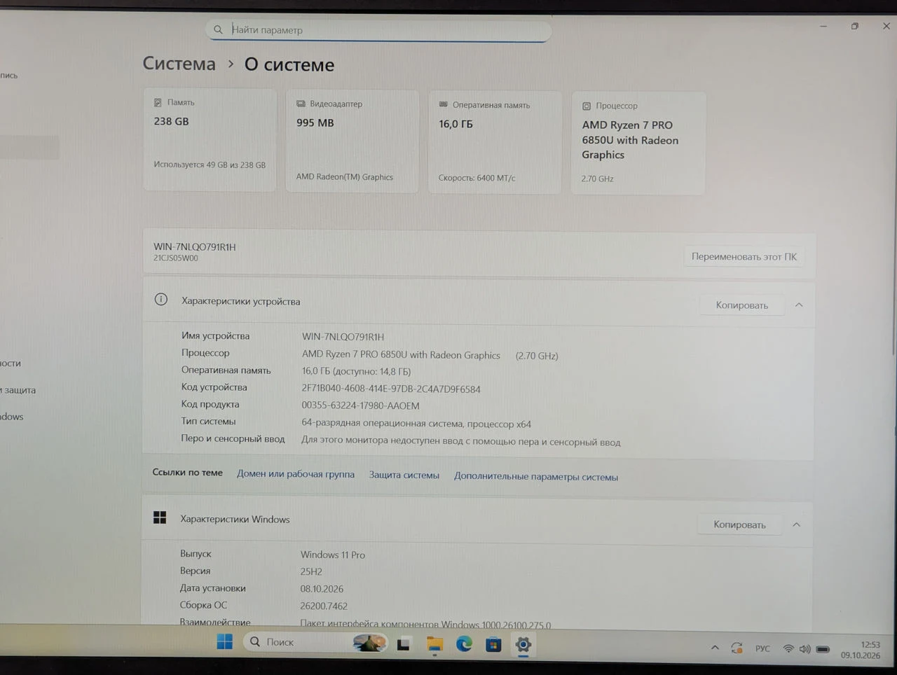Viewport: 897px width, 675px height.
Task: Select product code 00355-63224-17980-AAOEM
Action: (x=360, y=405)
